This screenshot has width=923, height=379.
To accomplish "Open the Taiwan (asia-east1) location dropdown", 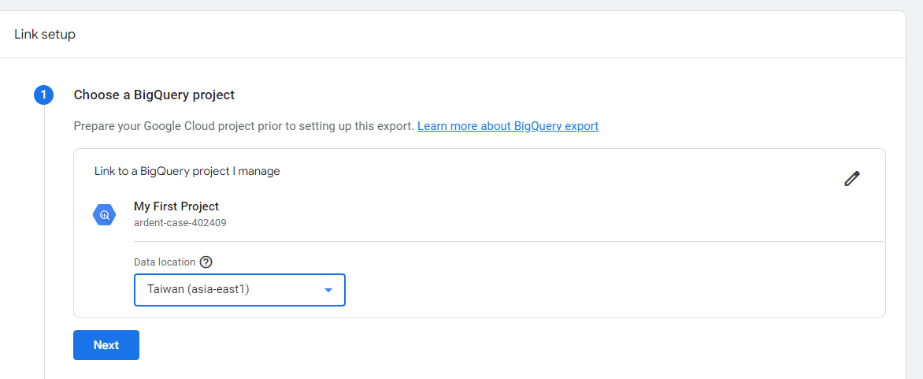I will (239, 289).
